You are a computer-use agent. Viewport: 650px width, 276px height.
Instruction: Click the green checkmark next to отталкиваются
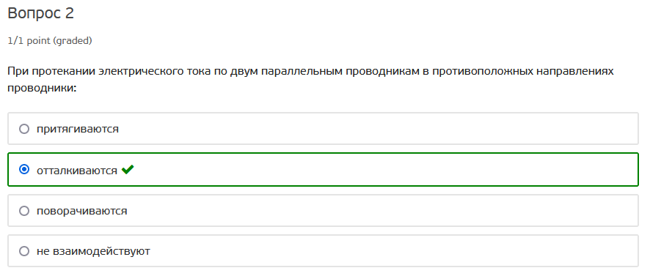pos(128,170)
